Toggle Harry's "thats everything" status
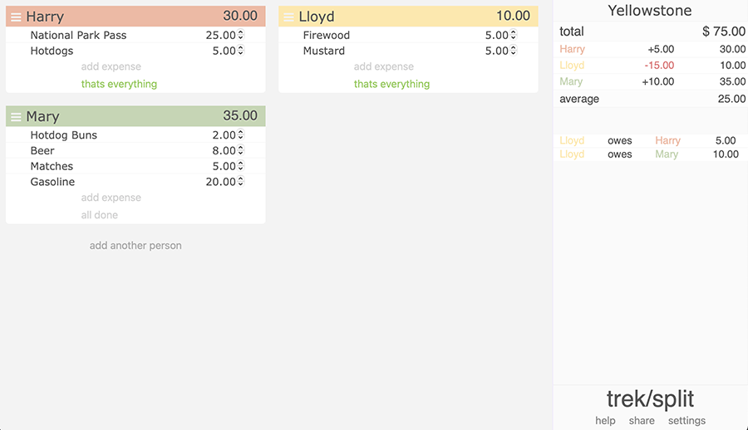Viewport: 748px width, 430px height. click(119, 84)
